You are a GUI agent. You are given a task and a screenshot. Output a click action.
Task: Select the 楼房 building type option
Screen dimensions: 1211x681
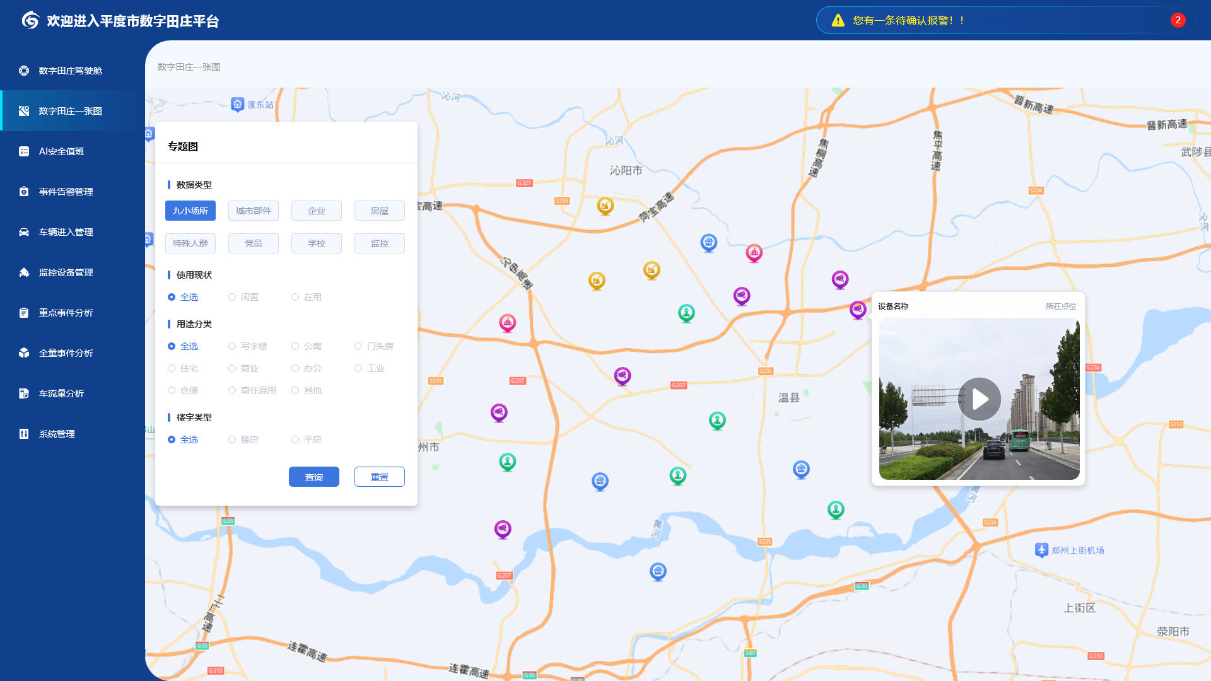[243, 439]
